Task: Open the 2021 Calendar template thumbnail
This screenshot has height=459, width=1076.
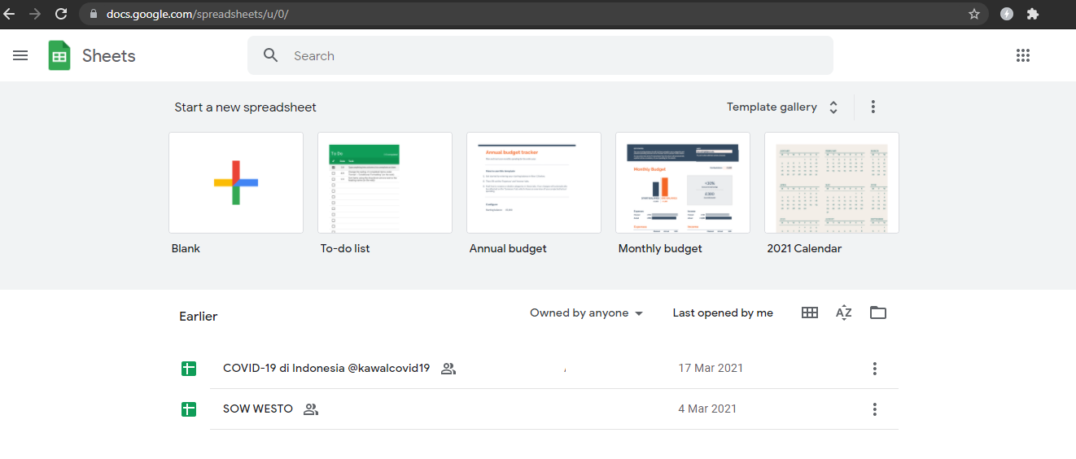Action: [832, 182]
